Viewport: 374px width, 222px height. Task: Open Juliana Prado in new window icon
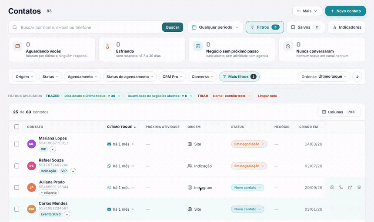coord(350,187)
